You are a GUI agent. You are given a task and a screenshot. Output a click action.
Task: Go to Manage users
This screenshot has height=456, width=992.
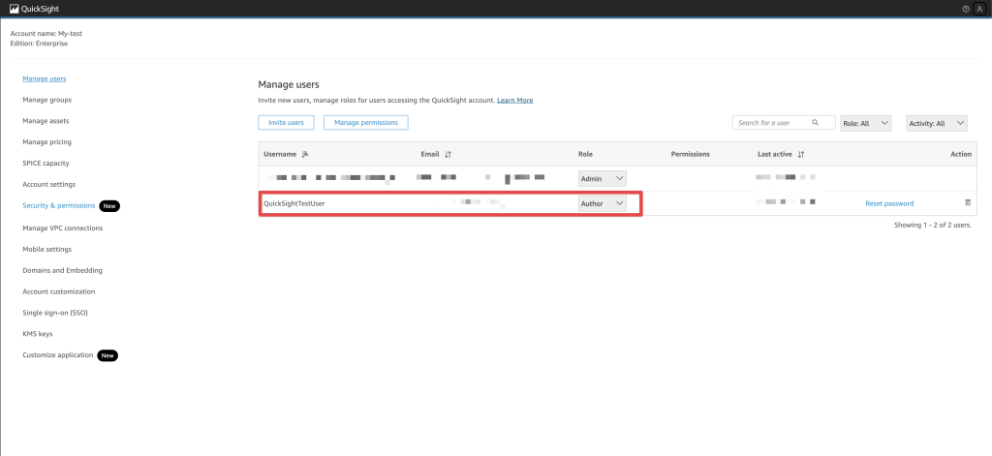(45, 79)
